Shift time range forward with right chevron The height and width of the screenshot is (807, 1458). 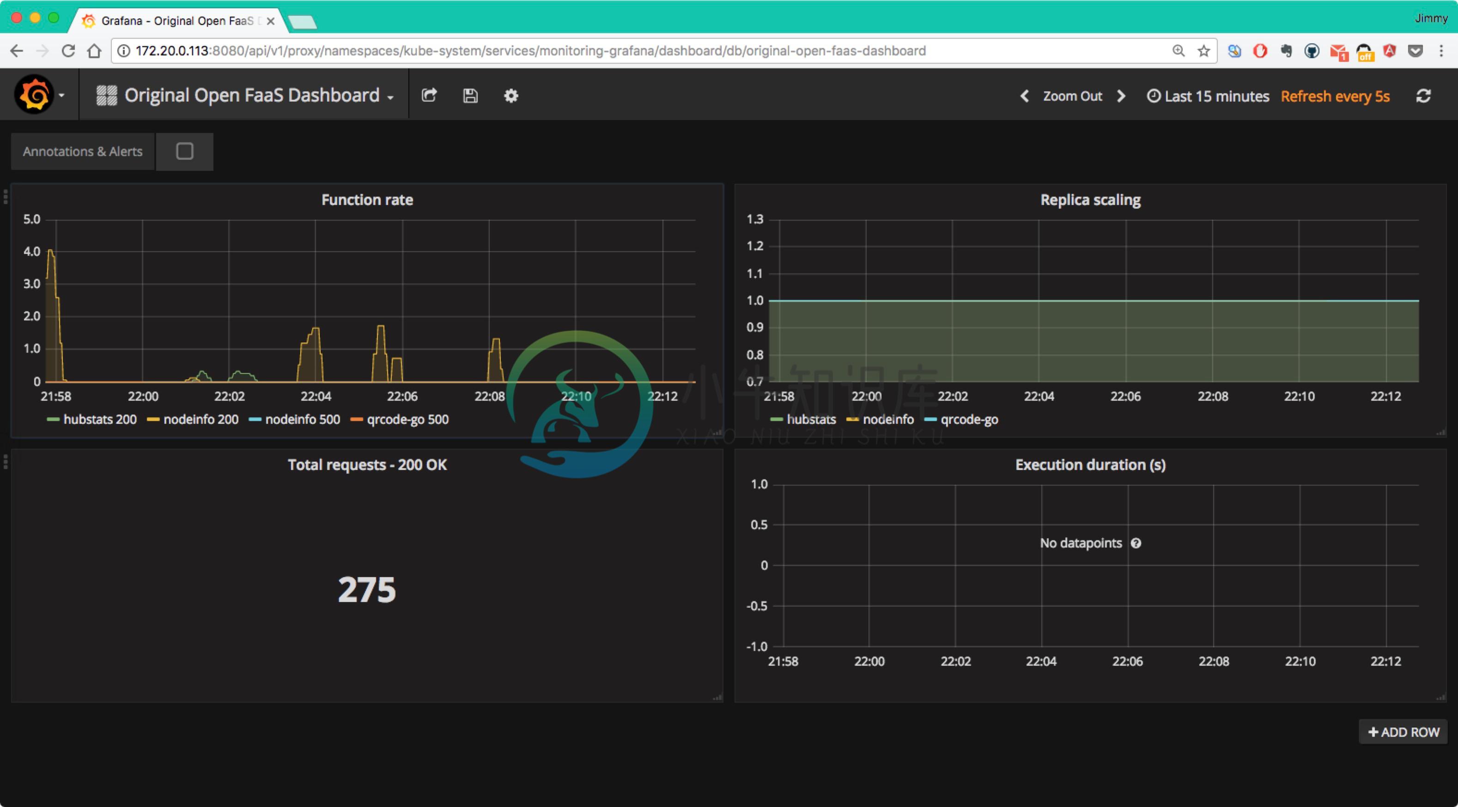1121,96
